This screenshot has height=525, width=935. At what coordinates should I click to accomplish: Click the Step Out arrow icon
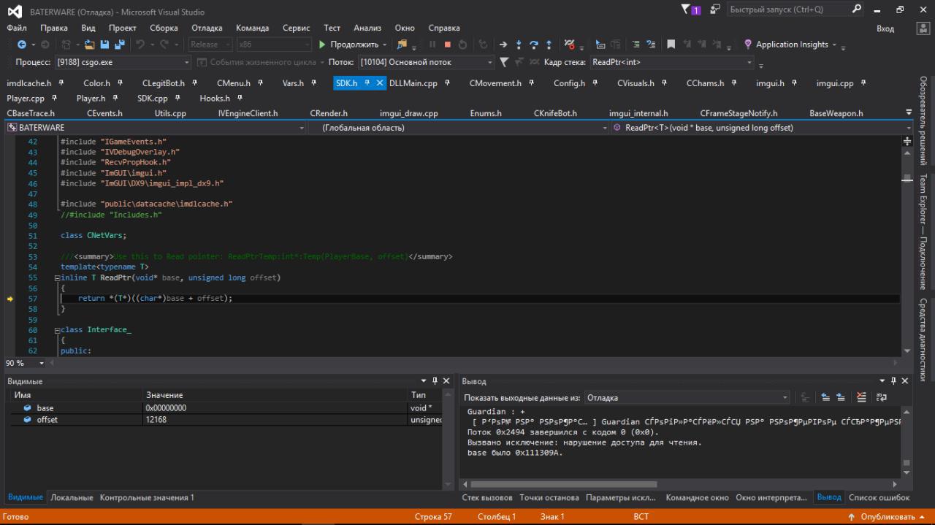pyautogui.click(x=549, y=45)
